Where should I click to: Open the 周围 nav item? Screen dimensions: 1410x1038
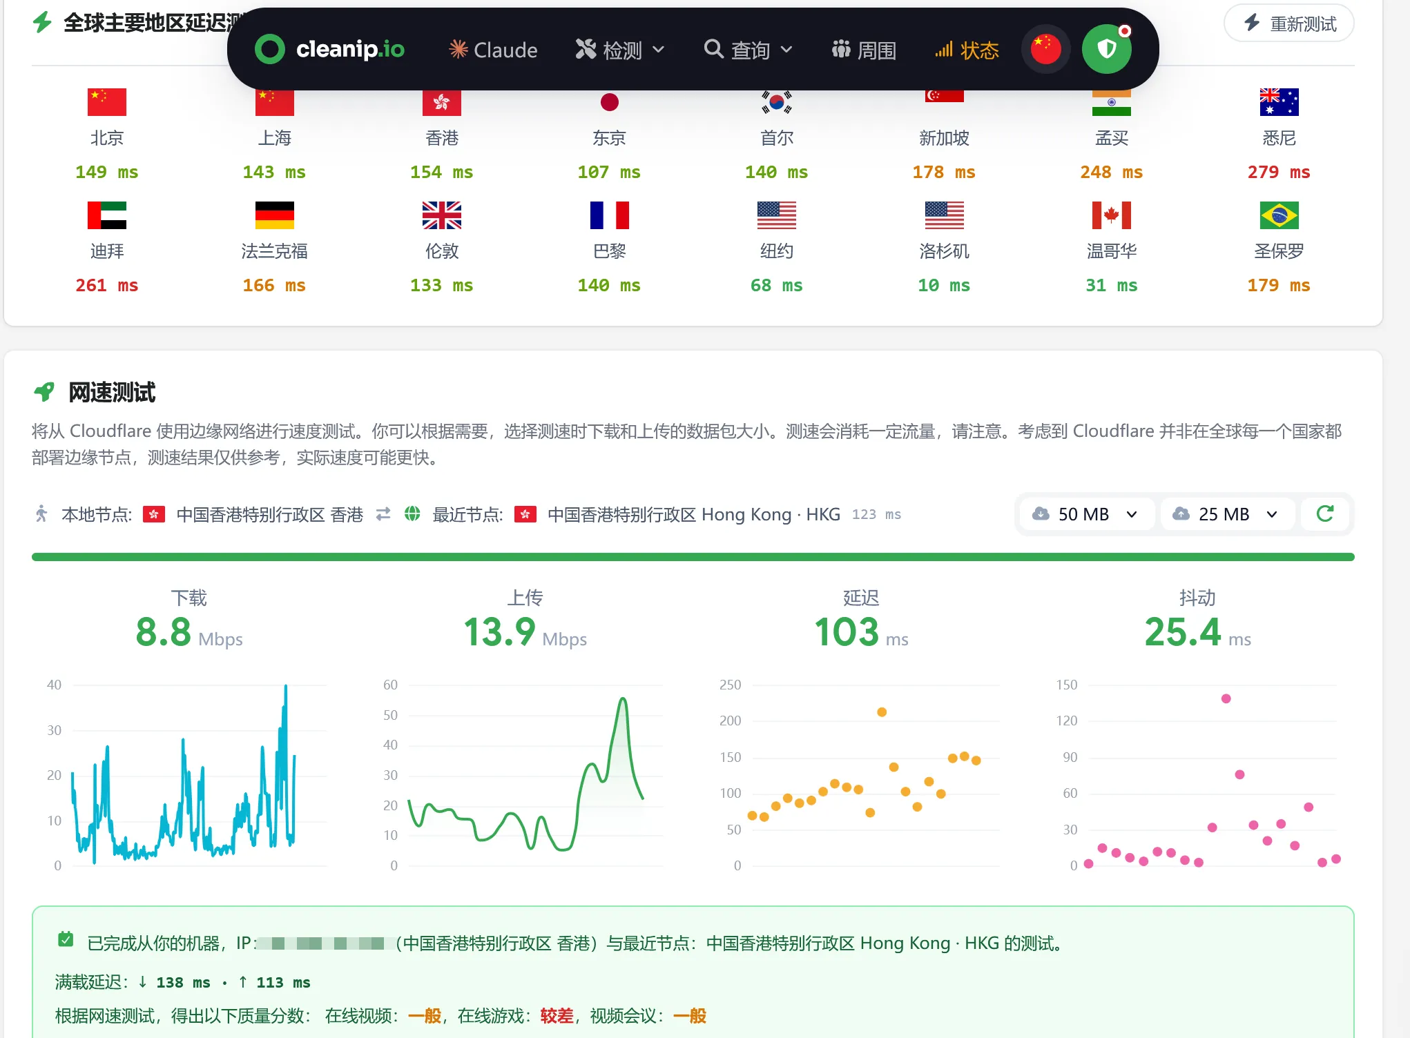[864, 50]
